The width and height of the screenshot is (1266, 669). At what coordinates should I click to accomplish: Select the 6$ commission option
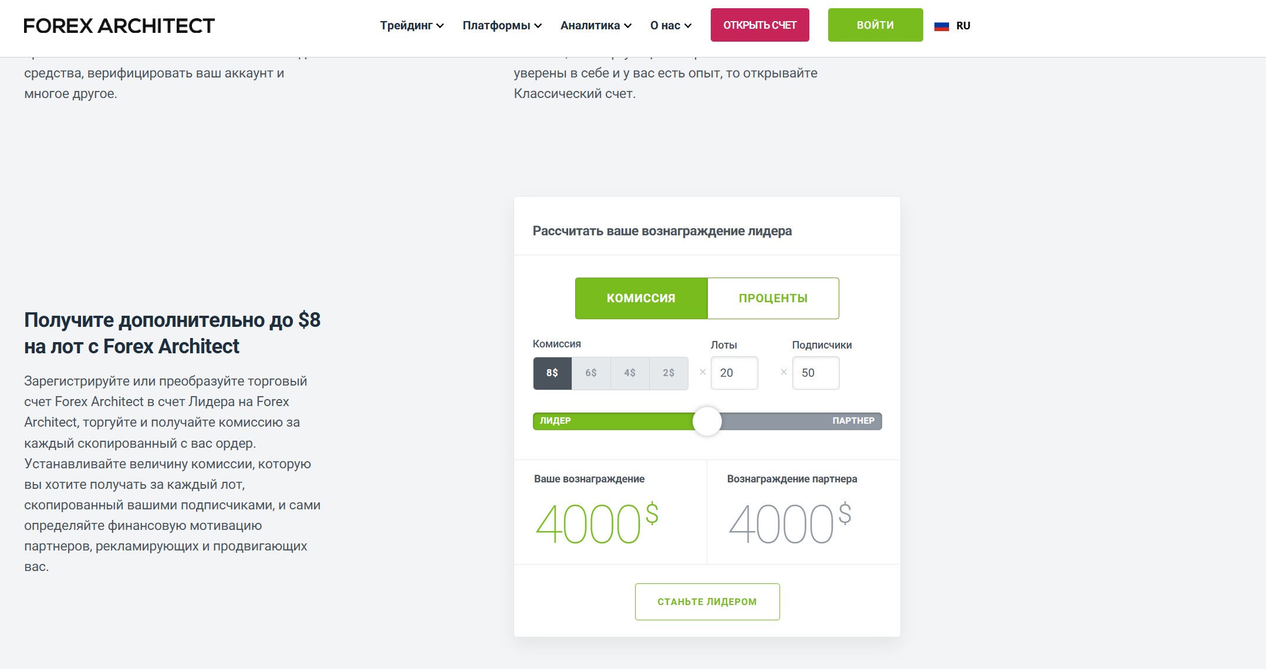pyautogui.click(x=590, y=373)
